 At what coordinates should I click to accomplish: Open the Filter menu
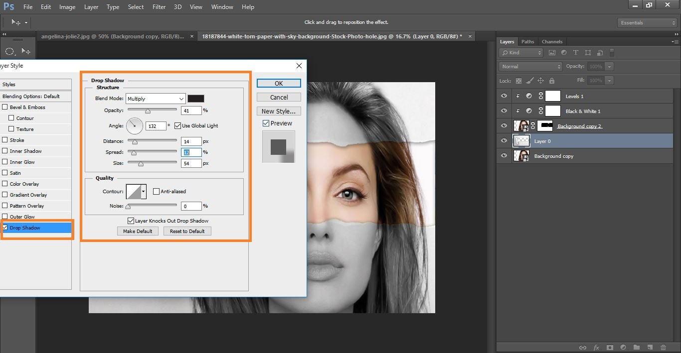coord(159,7)
